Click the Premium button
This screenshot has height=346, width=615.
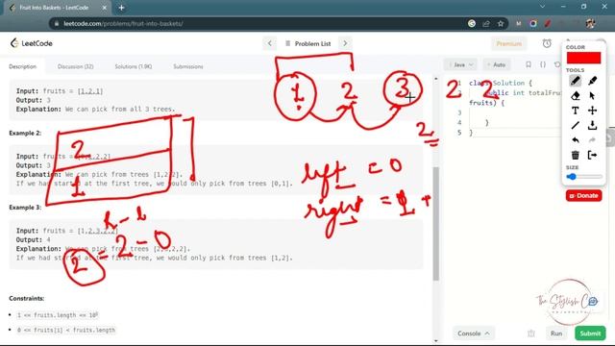508,43
